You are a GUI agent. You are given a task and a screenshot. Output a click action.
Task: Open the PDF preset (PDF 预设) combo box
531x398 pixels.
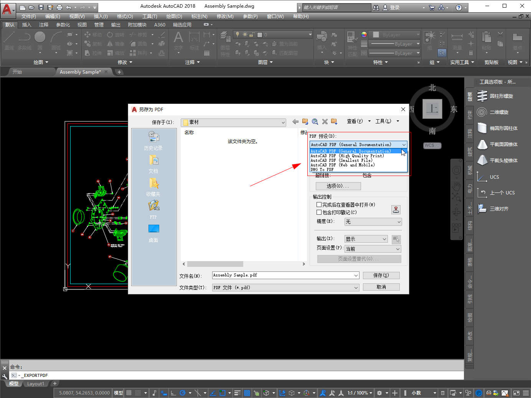[x=358, y=145]
